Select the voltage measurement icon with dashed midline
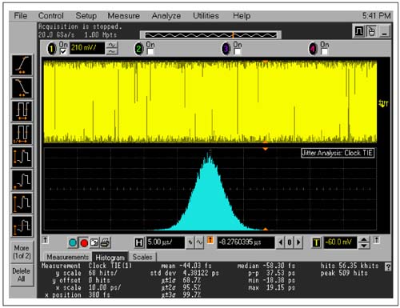 point(22,226)
